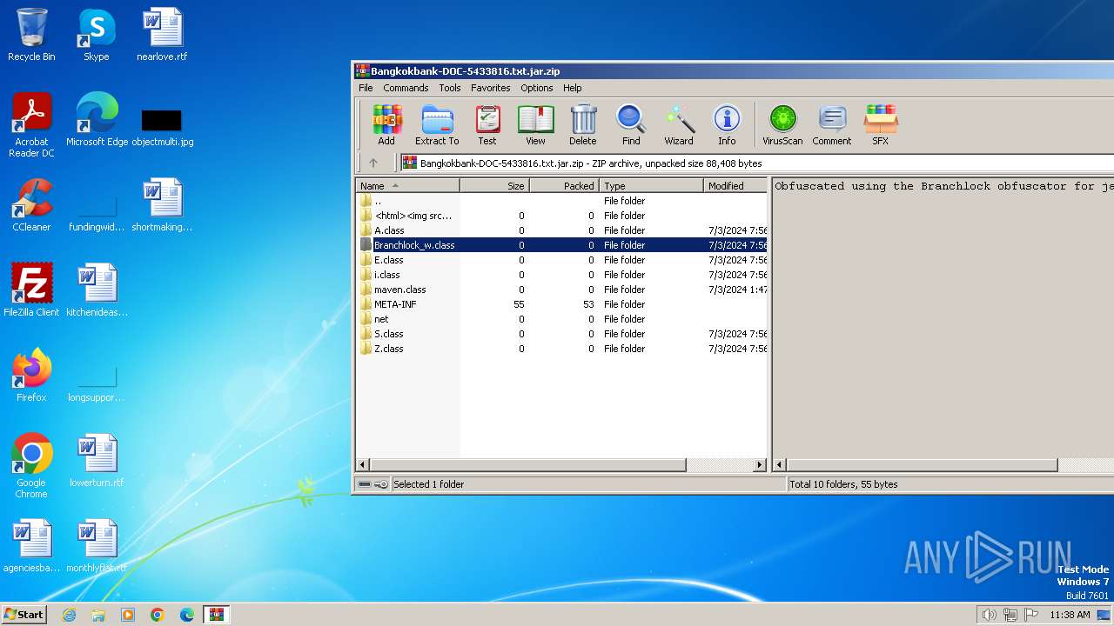The image size is (1114, 626).
Task: Open CCleaner desktop shortcut
Action: coord(31,205)
